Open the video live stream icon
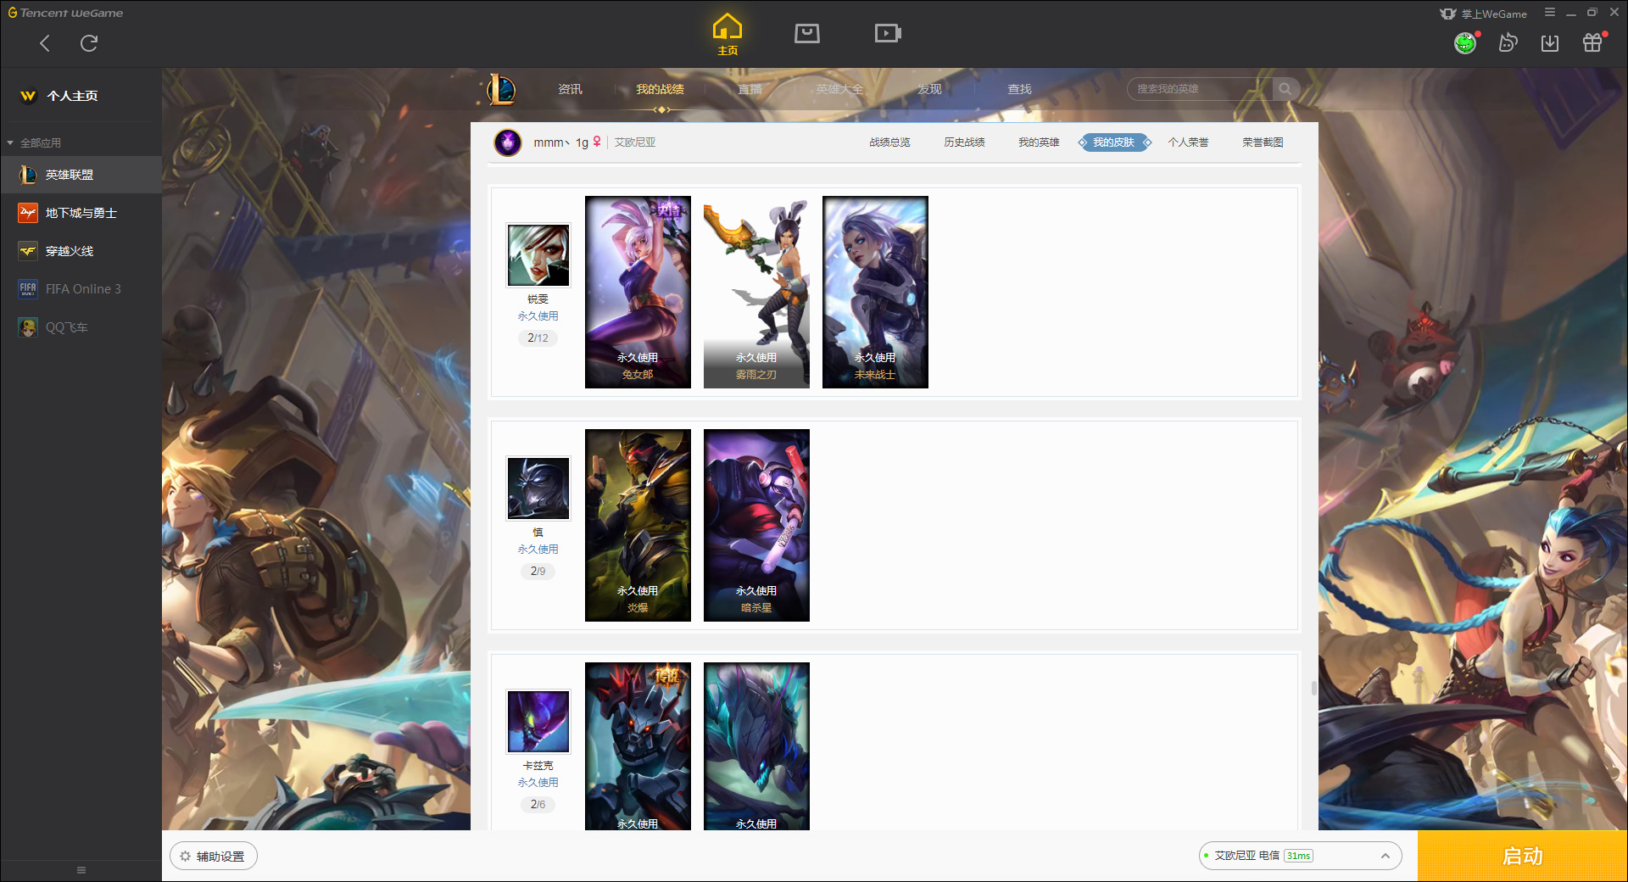This screenshot has height=882, width=1628. 888,34
